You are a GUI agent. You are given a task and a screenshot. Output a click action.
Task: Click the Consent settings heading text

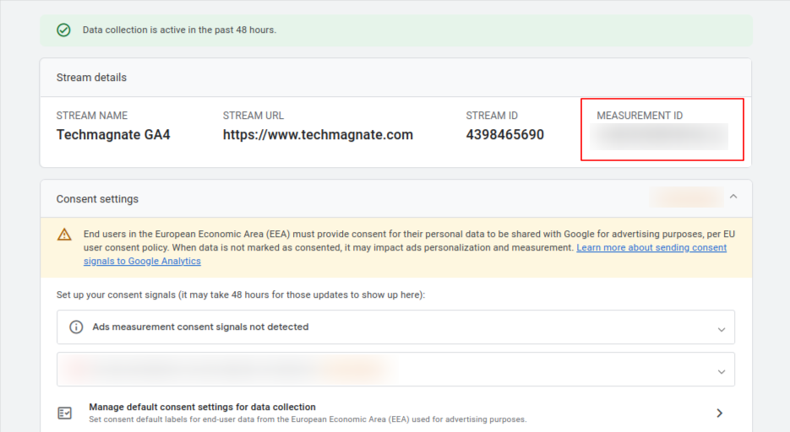[97, 199]
